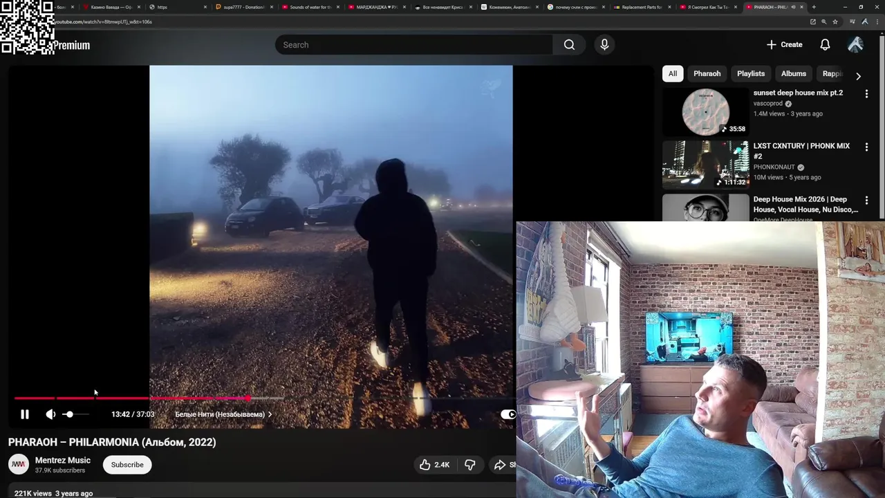Image resolution: width=885 pixels, height=498 pixels.
Task: Run search with magnifier button
Action: (x=569, y=45)
